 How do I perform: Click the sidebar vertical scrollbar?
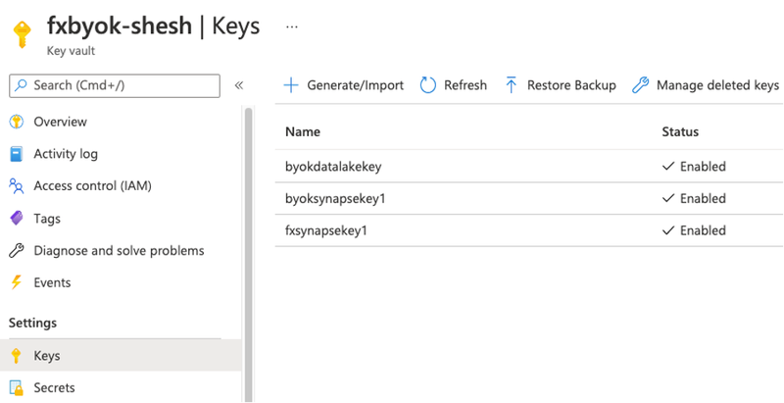(249, 255)
